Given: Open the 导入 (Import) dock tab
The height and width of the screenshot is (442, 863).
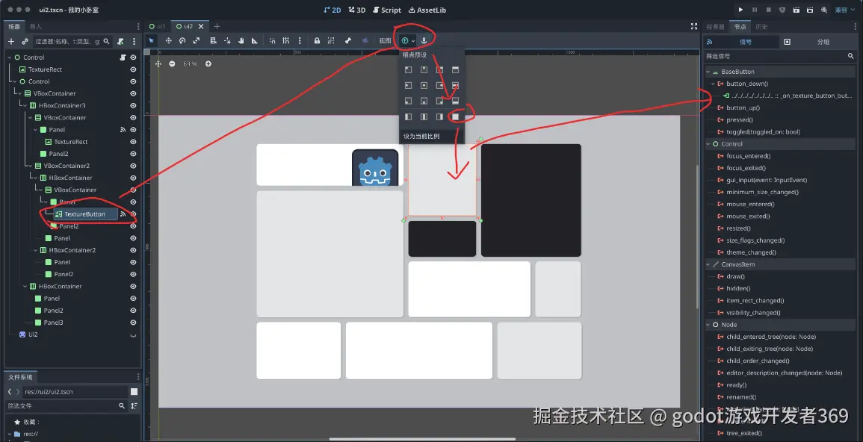Looking at the screenshot, I should pos(36,26).
